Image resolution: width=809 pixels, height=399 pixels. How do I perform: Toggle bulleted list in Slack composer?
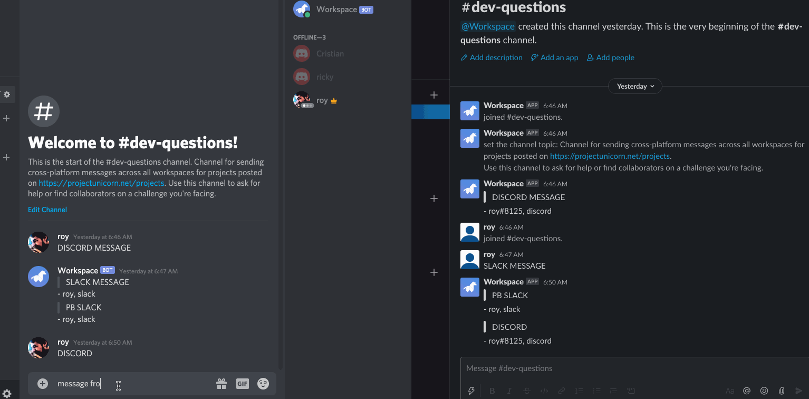pos(596,391)
